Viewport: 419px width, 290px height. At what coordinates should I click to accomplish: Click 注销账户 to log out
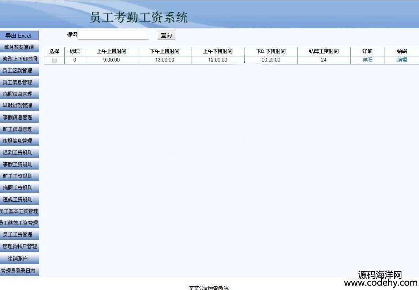(x=19, y=259)
